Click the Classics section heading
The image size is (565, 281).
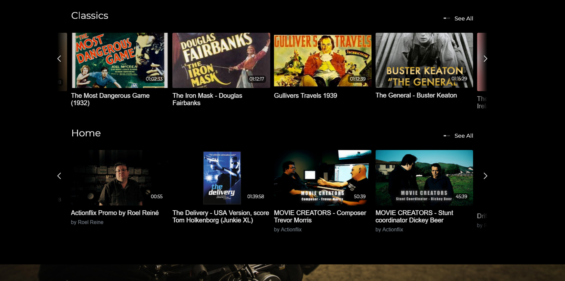click(90, 16)
